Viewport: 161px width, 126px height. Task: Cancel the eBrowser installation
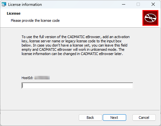144,118
